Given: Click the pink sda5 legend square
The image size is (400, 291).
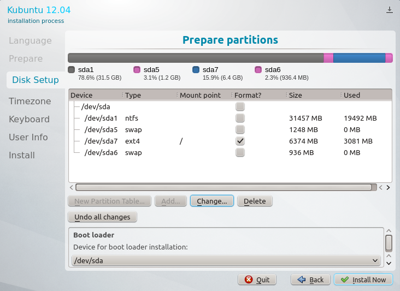Looking at the screenshot, I should pos(137,69).
